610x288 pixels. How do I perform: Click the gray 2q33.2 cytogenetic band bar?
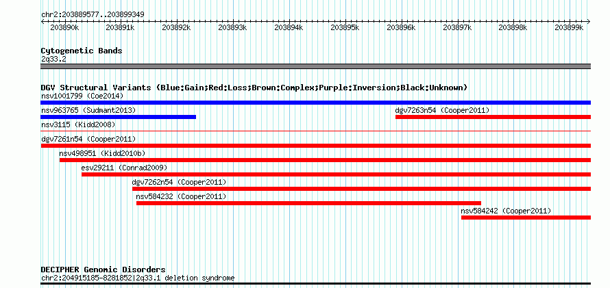point(315,66)
